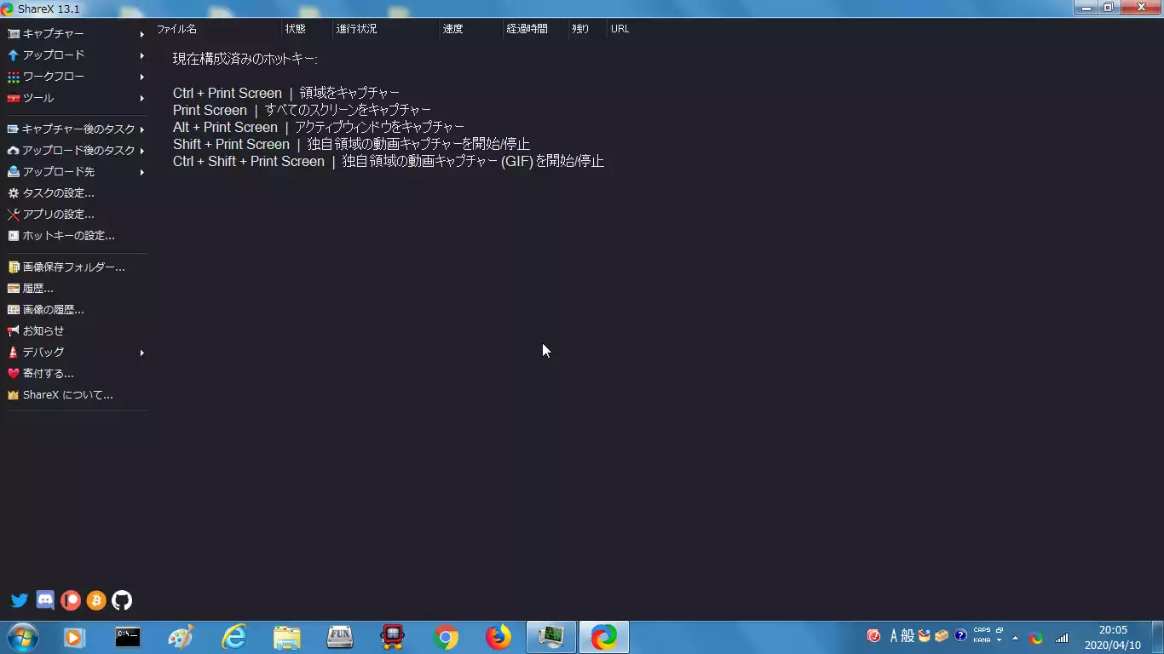Launch Firefox from taskbar
Image resolution: width=1164 pixels, height=654 pixels.
coord(498,637)
